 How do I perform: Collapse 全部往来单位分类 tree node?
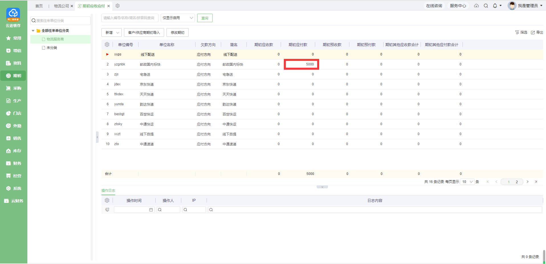click(x=33, y=31)
